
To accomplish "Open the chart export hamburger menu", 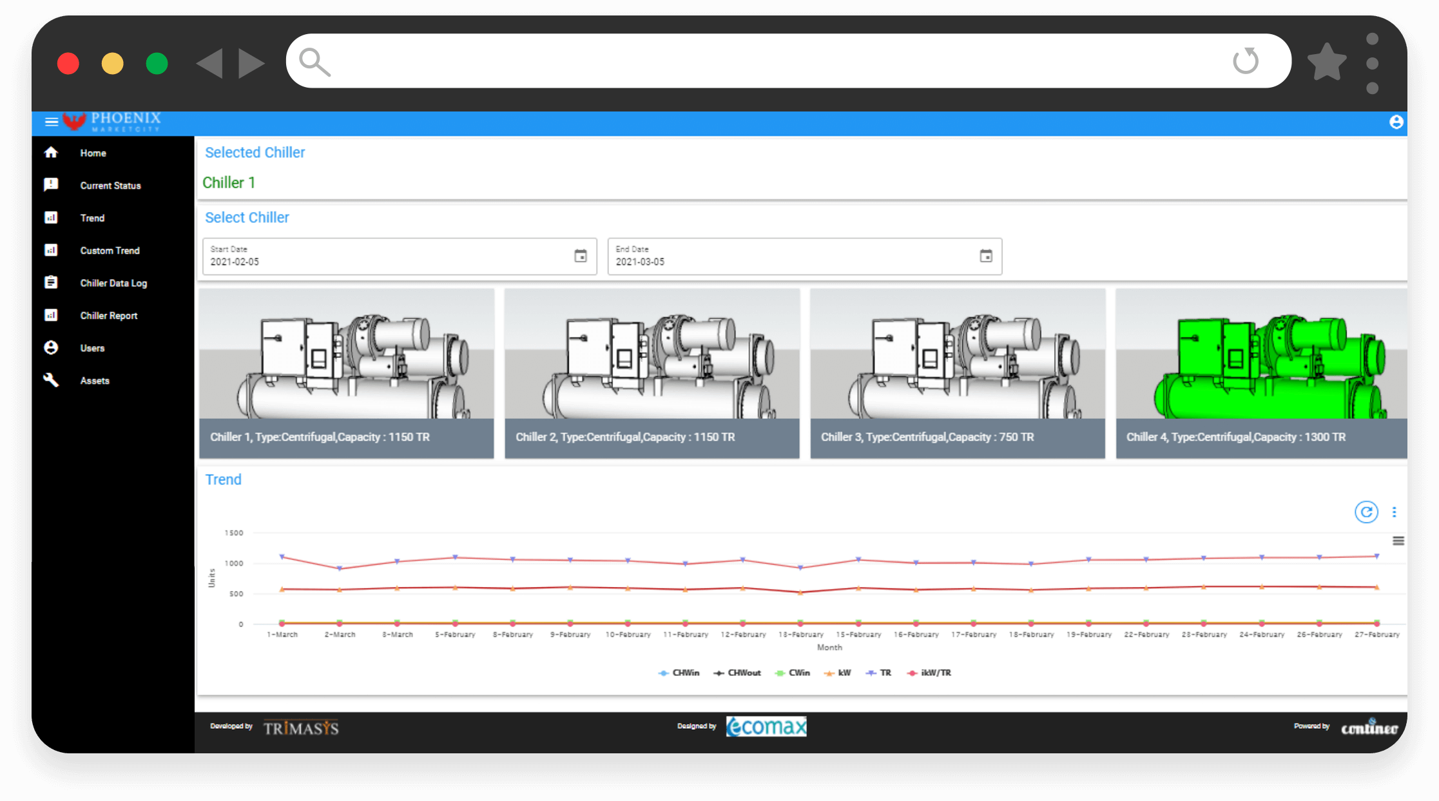I will [1398, 541].
